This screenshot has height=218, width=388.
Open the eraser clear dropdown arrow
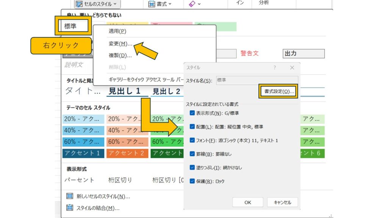199,4
